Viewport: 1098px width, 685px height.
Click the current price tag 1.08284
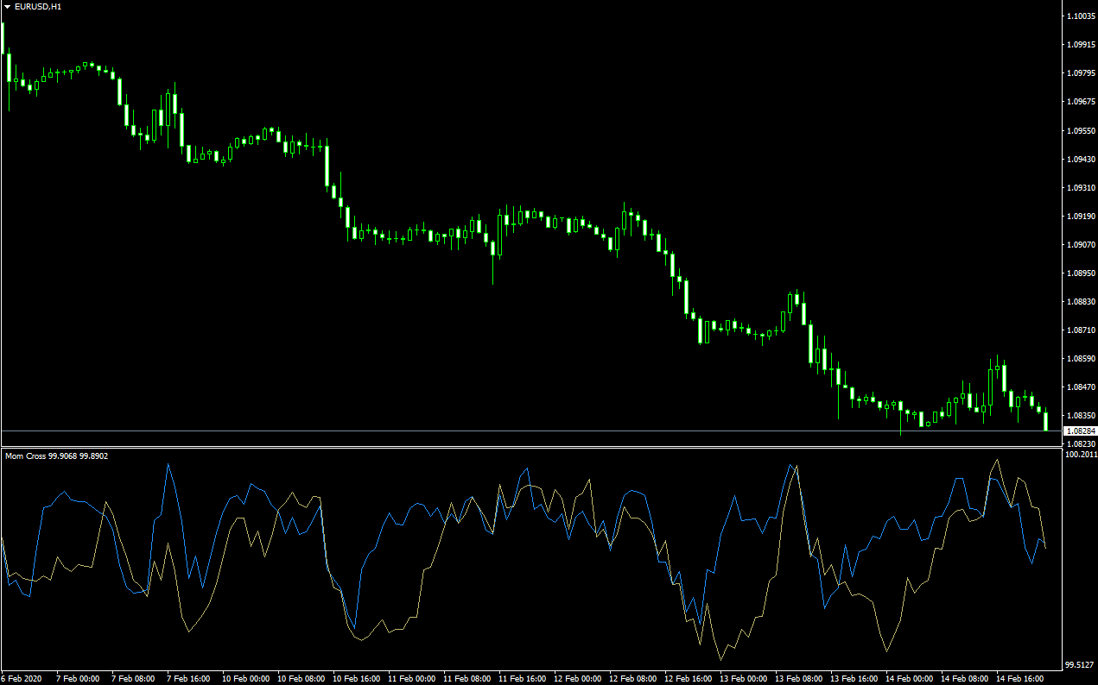click(1080, 430)
